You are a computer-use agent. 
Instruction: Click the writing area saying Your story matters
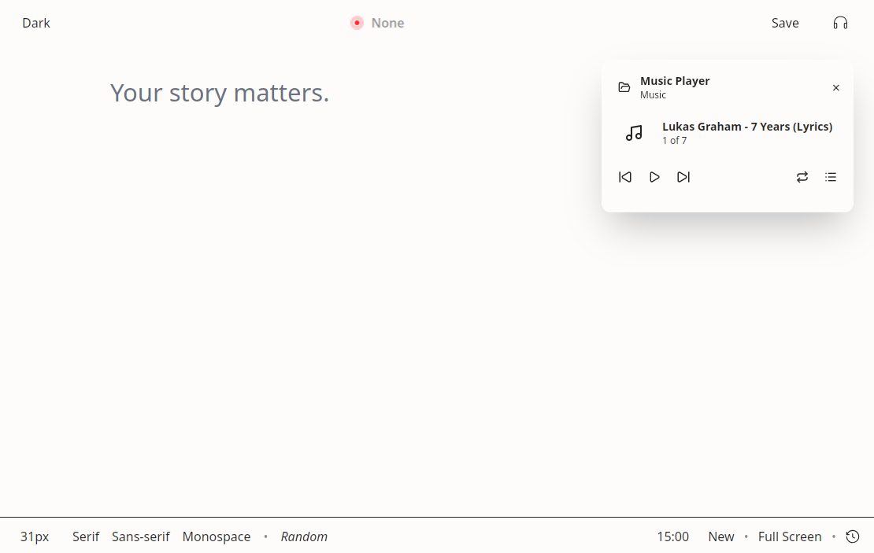point(220,93)
